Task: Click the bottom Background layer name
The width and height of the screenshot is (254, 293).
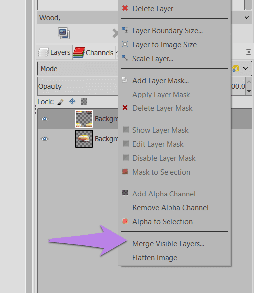Action: [x=106, y=139]
